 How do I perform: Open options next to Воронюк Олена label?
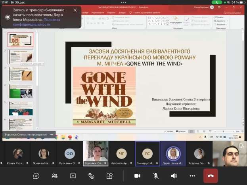pos(51,135)
